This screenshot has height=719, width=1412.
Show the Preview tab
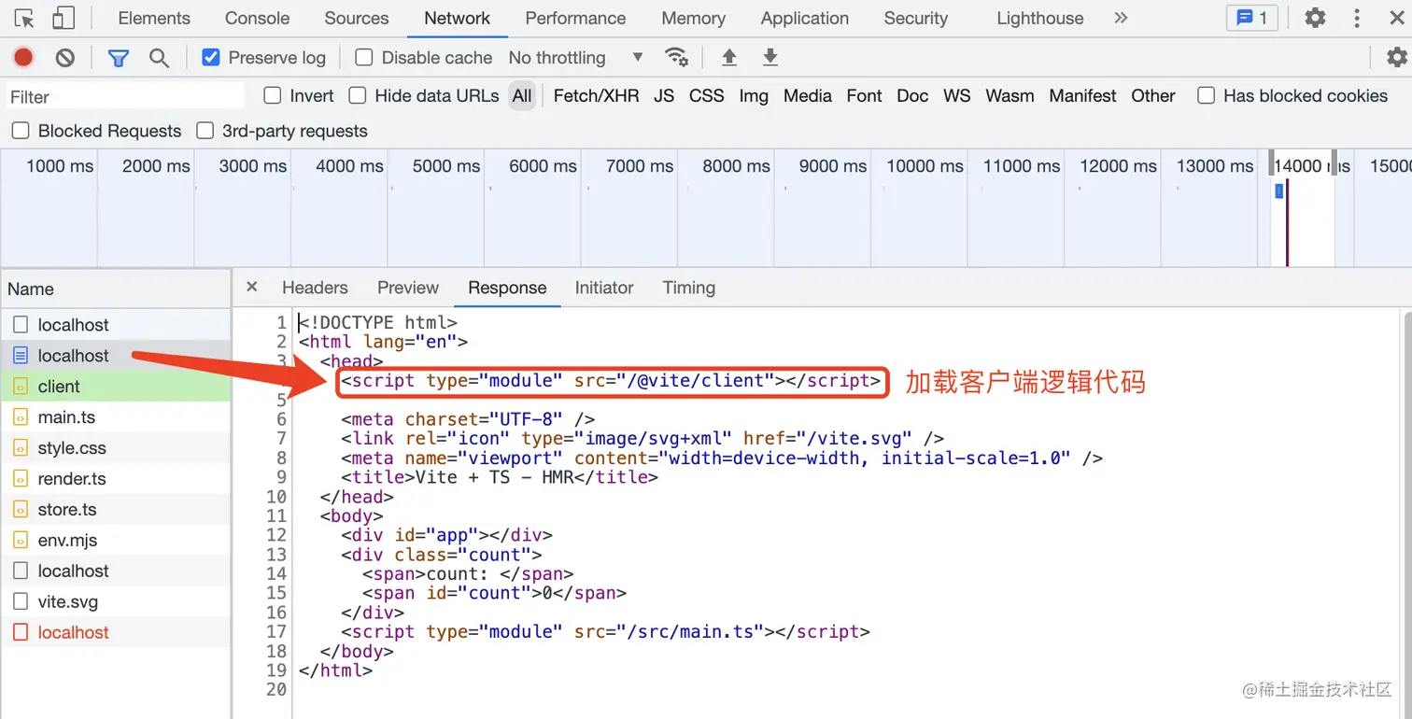[408, 288]
